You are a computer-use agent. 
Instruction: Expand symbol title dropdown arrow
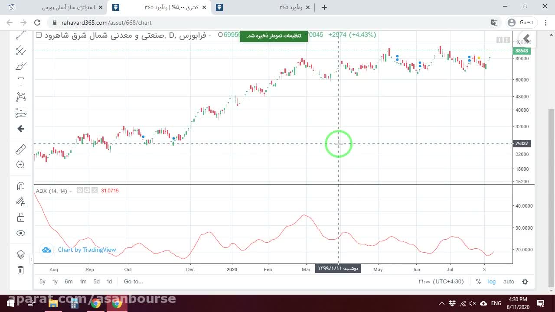tap(210, 35)
